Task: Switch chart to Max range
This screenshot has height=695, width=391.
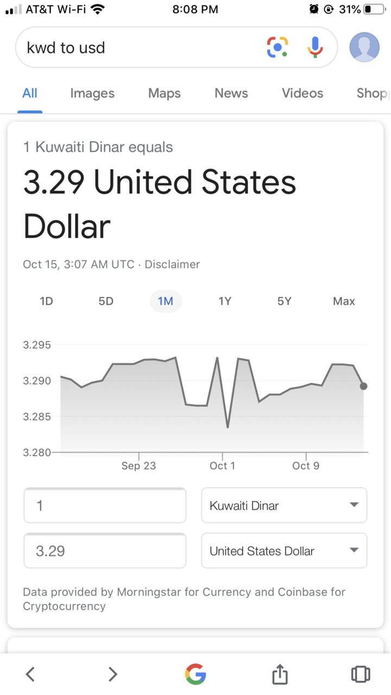Action: click(x=344, y=301)
